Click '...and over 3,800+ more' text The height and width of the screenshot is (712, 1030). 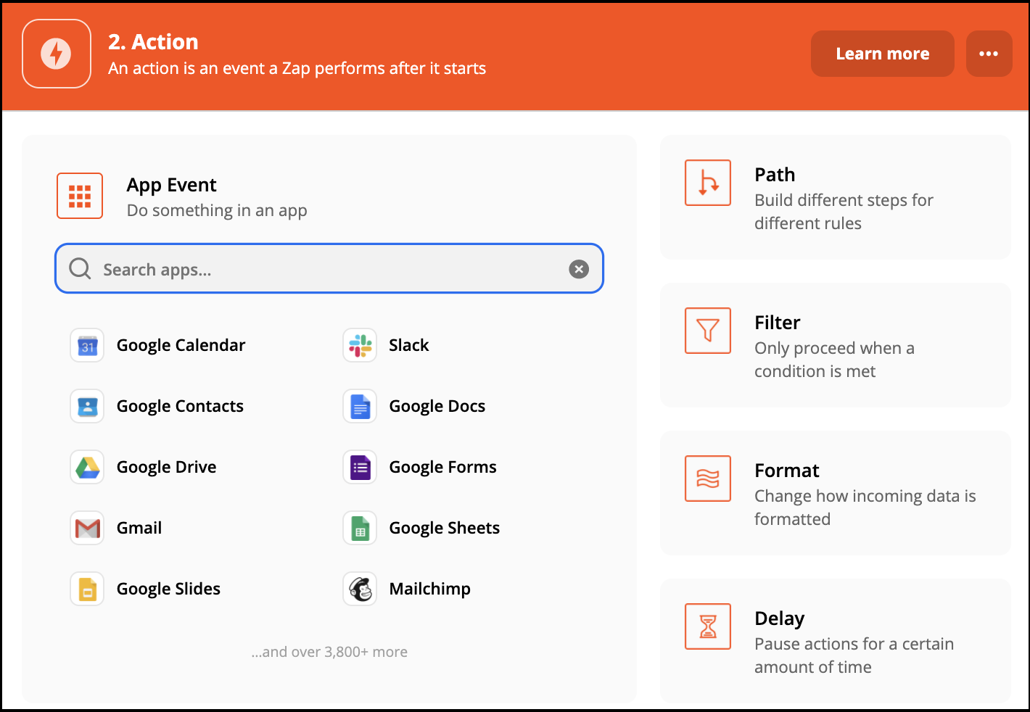click(x=329, y=652)
